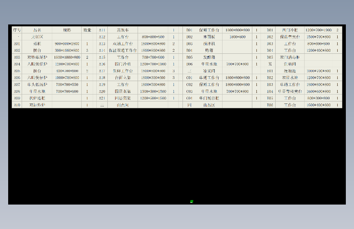Screen dimensions: 354x229
Task: Click the B04 code cell
Action: coord(189,51)
